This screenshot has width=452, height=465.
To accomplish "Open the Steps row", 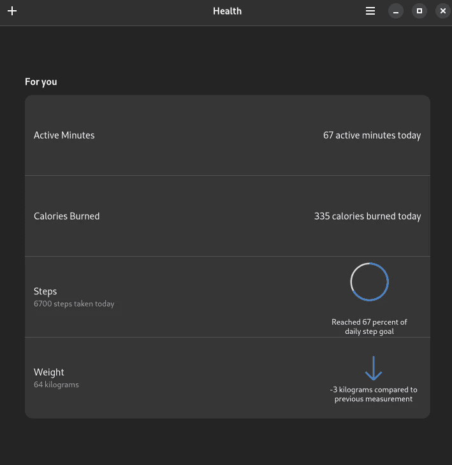I will tap(228, 297).
